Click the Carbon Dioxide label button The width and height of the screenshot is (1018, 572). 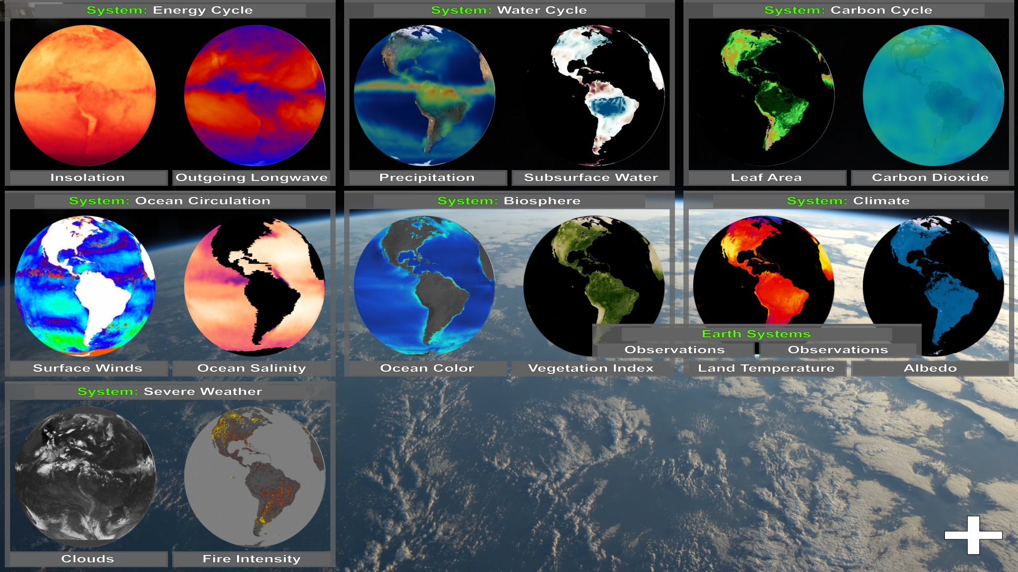click(x=930, y=177)
